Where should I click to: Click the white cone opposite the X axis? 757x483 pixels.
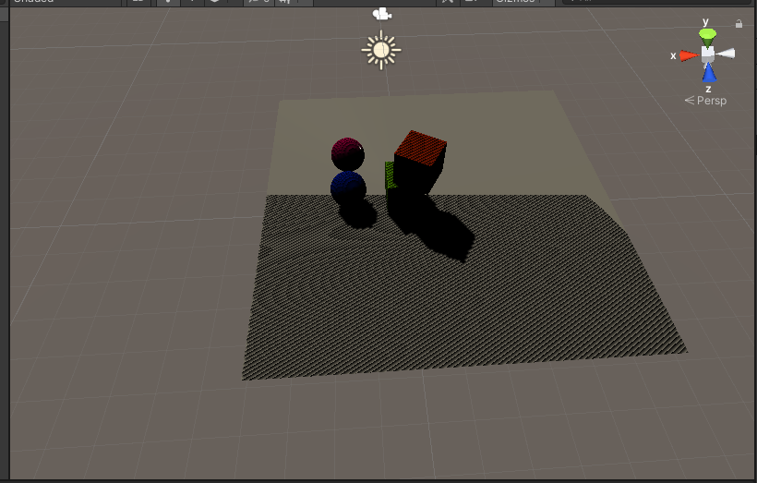727,54
